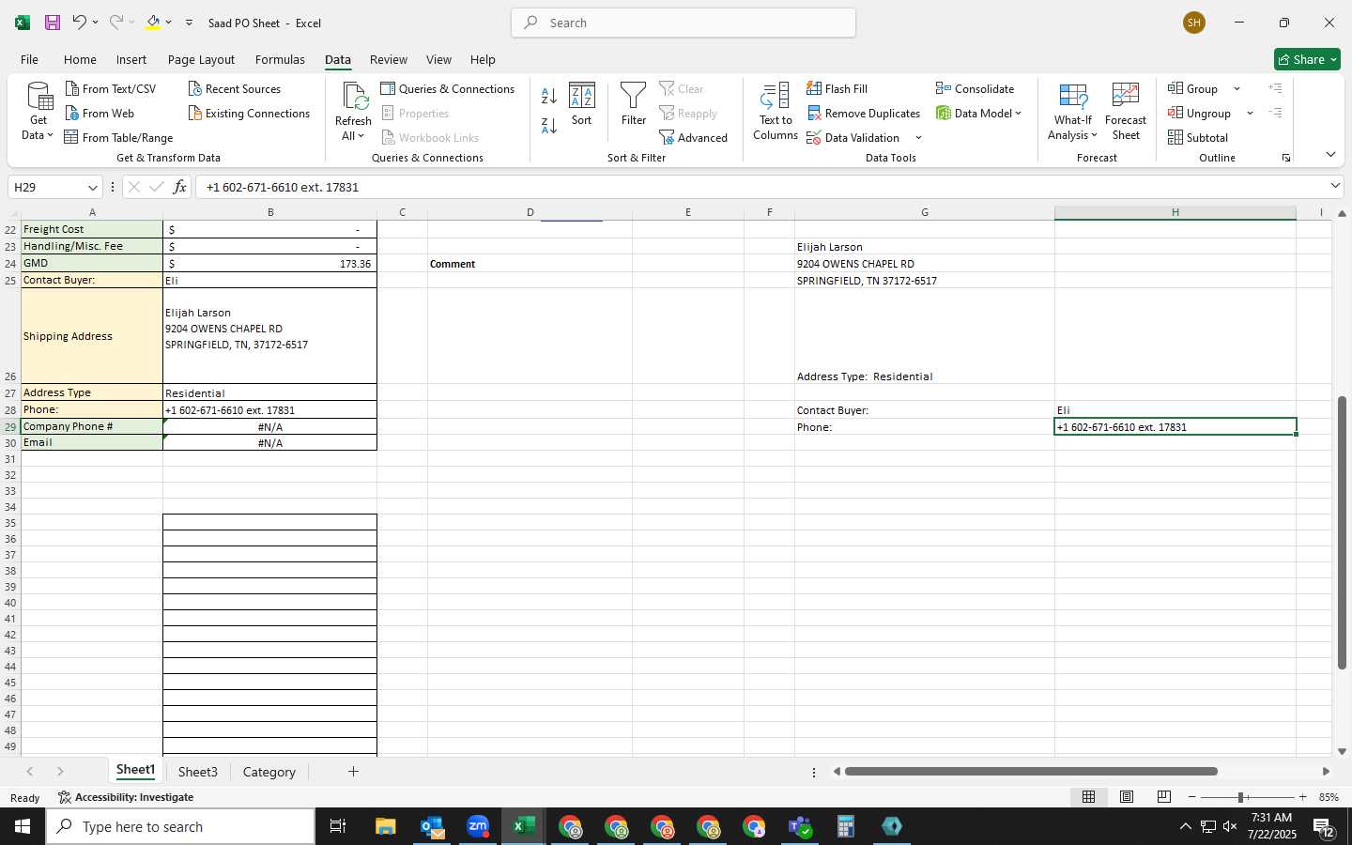Open Recent Sources
This screenshot has width=1352, height=845.
click(x=235, y=88)
